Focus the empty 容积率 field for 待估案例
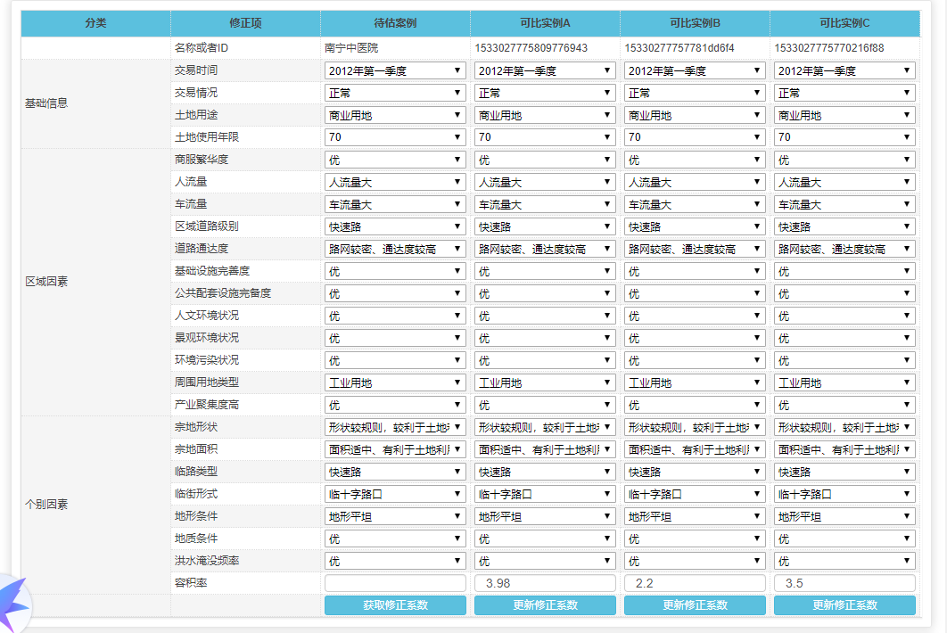The image size is (947, 633). (x=395, y=583)
